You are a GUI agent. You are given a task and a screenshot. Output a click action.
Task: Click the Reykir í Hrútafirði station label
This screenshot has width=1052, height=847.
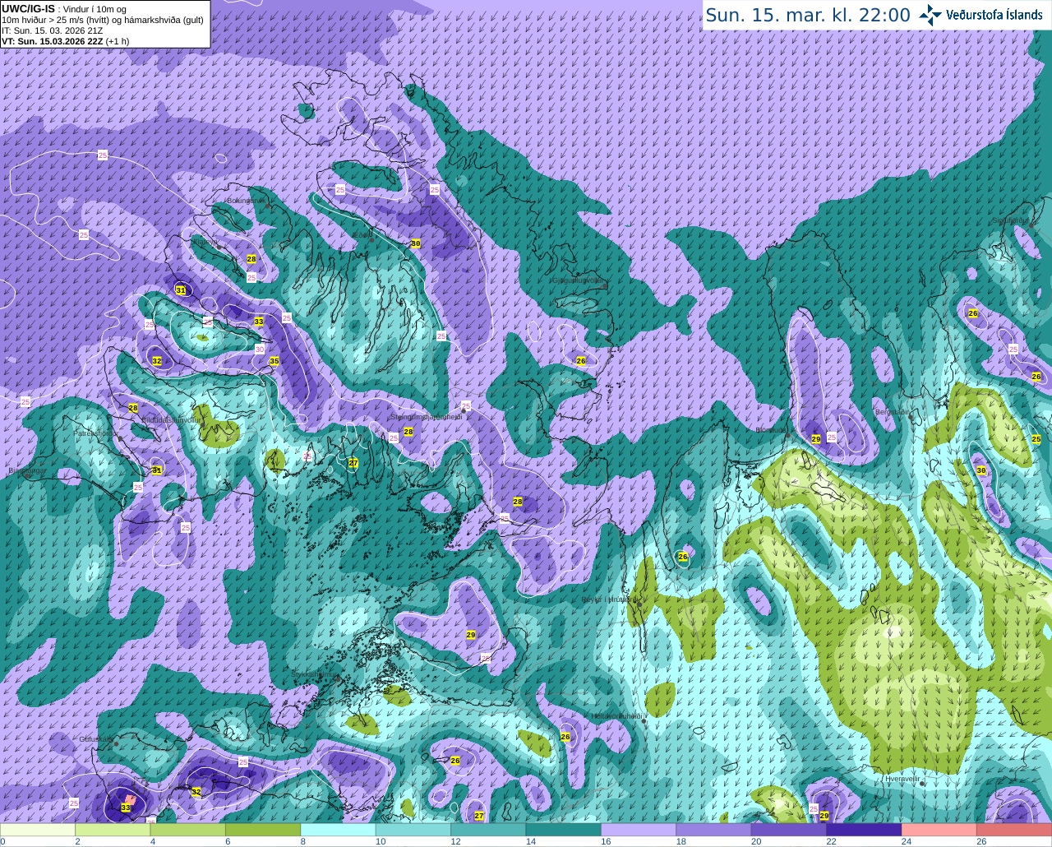pos(611,599)
